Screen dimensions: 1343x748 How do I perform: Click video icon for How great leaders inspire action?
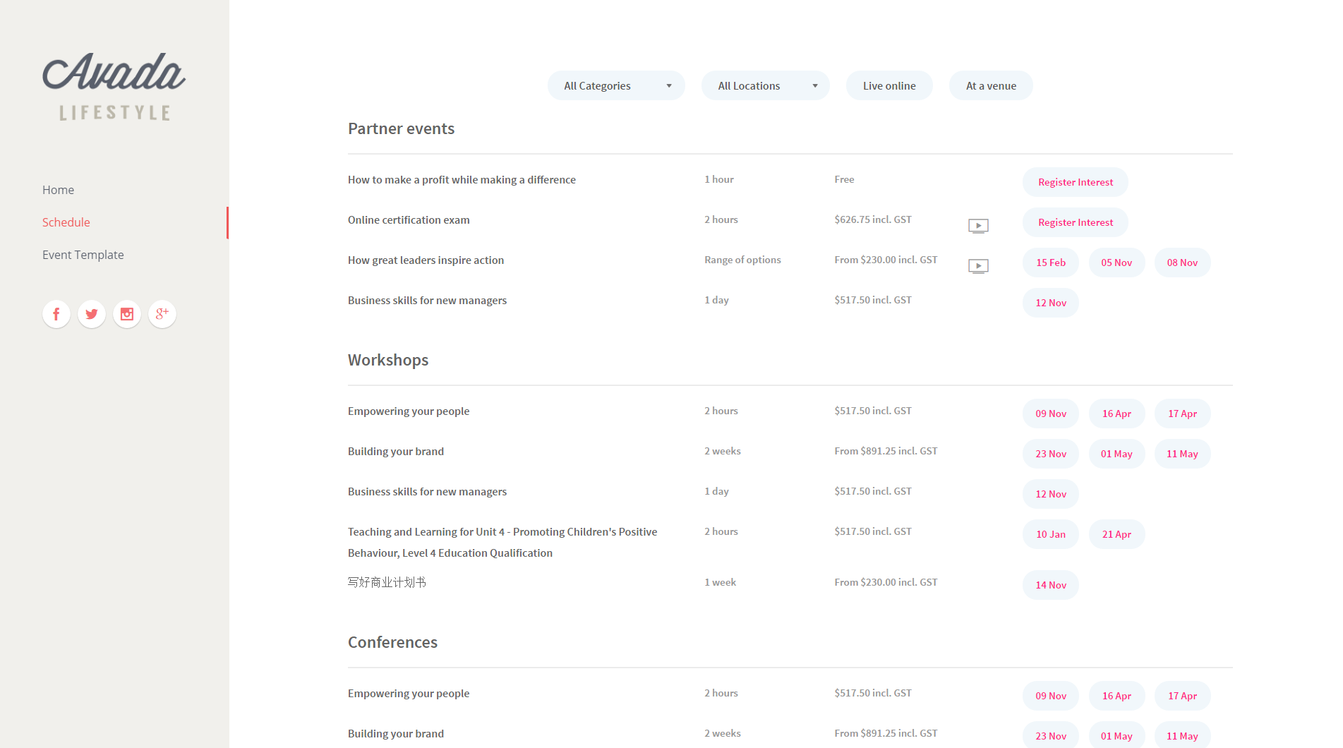978,266
